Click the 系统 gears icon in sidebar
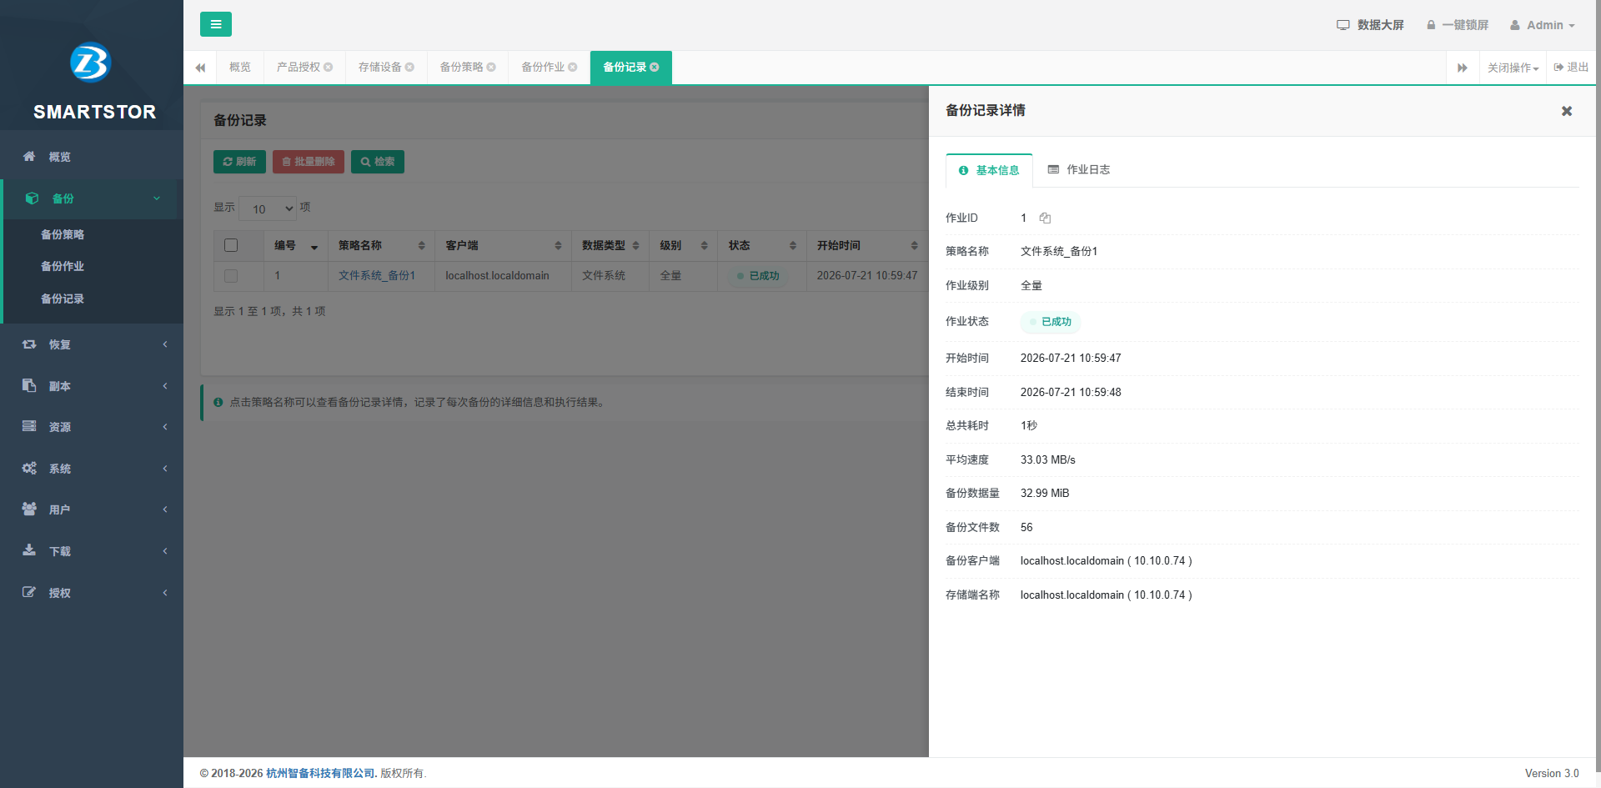This screenshot has width=1601, height=788. 29,468
